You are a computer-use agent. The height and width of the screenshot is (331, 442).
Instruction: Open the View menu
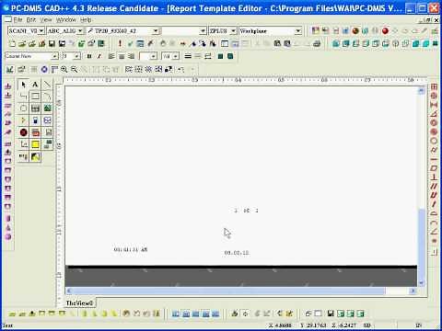click(46, 20)
